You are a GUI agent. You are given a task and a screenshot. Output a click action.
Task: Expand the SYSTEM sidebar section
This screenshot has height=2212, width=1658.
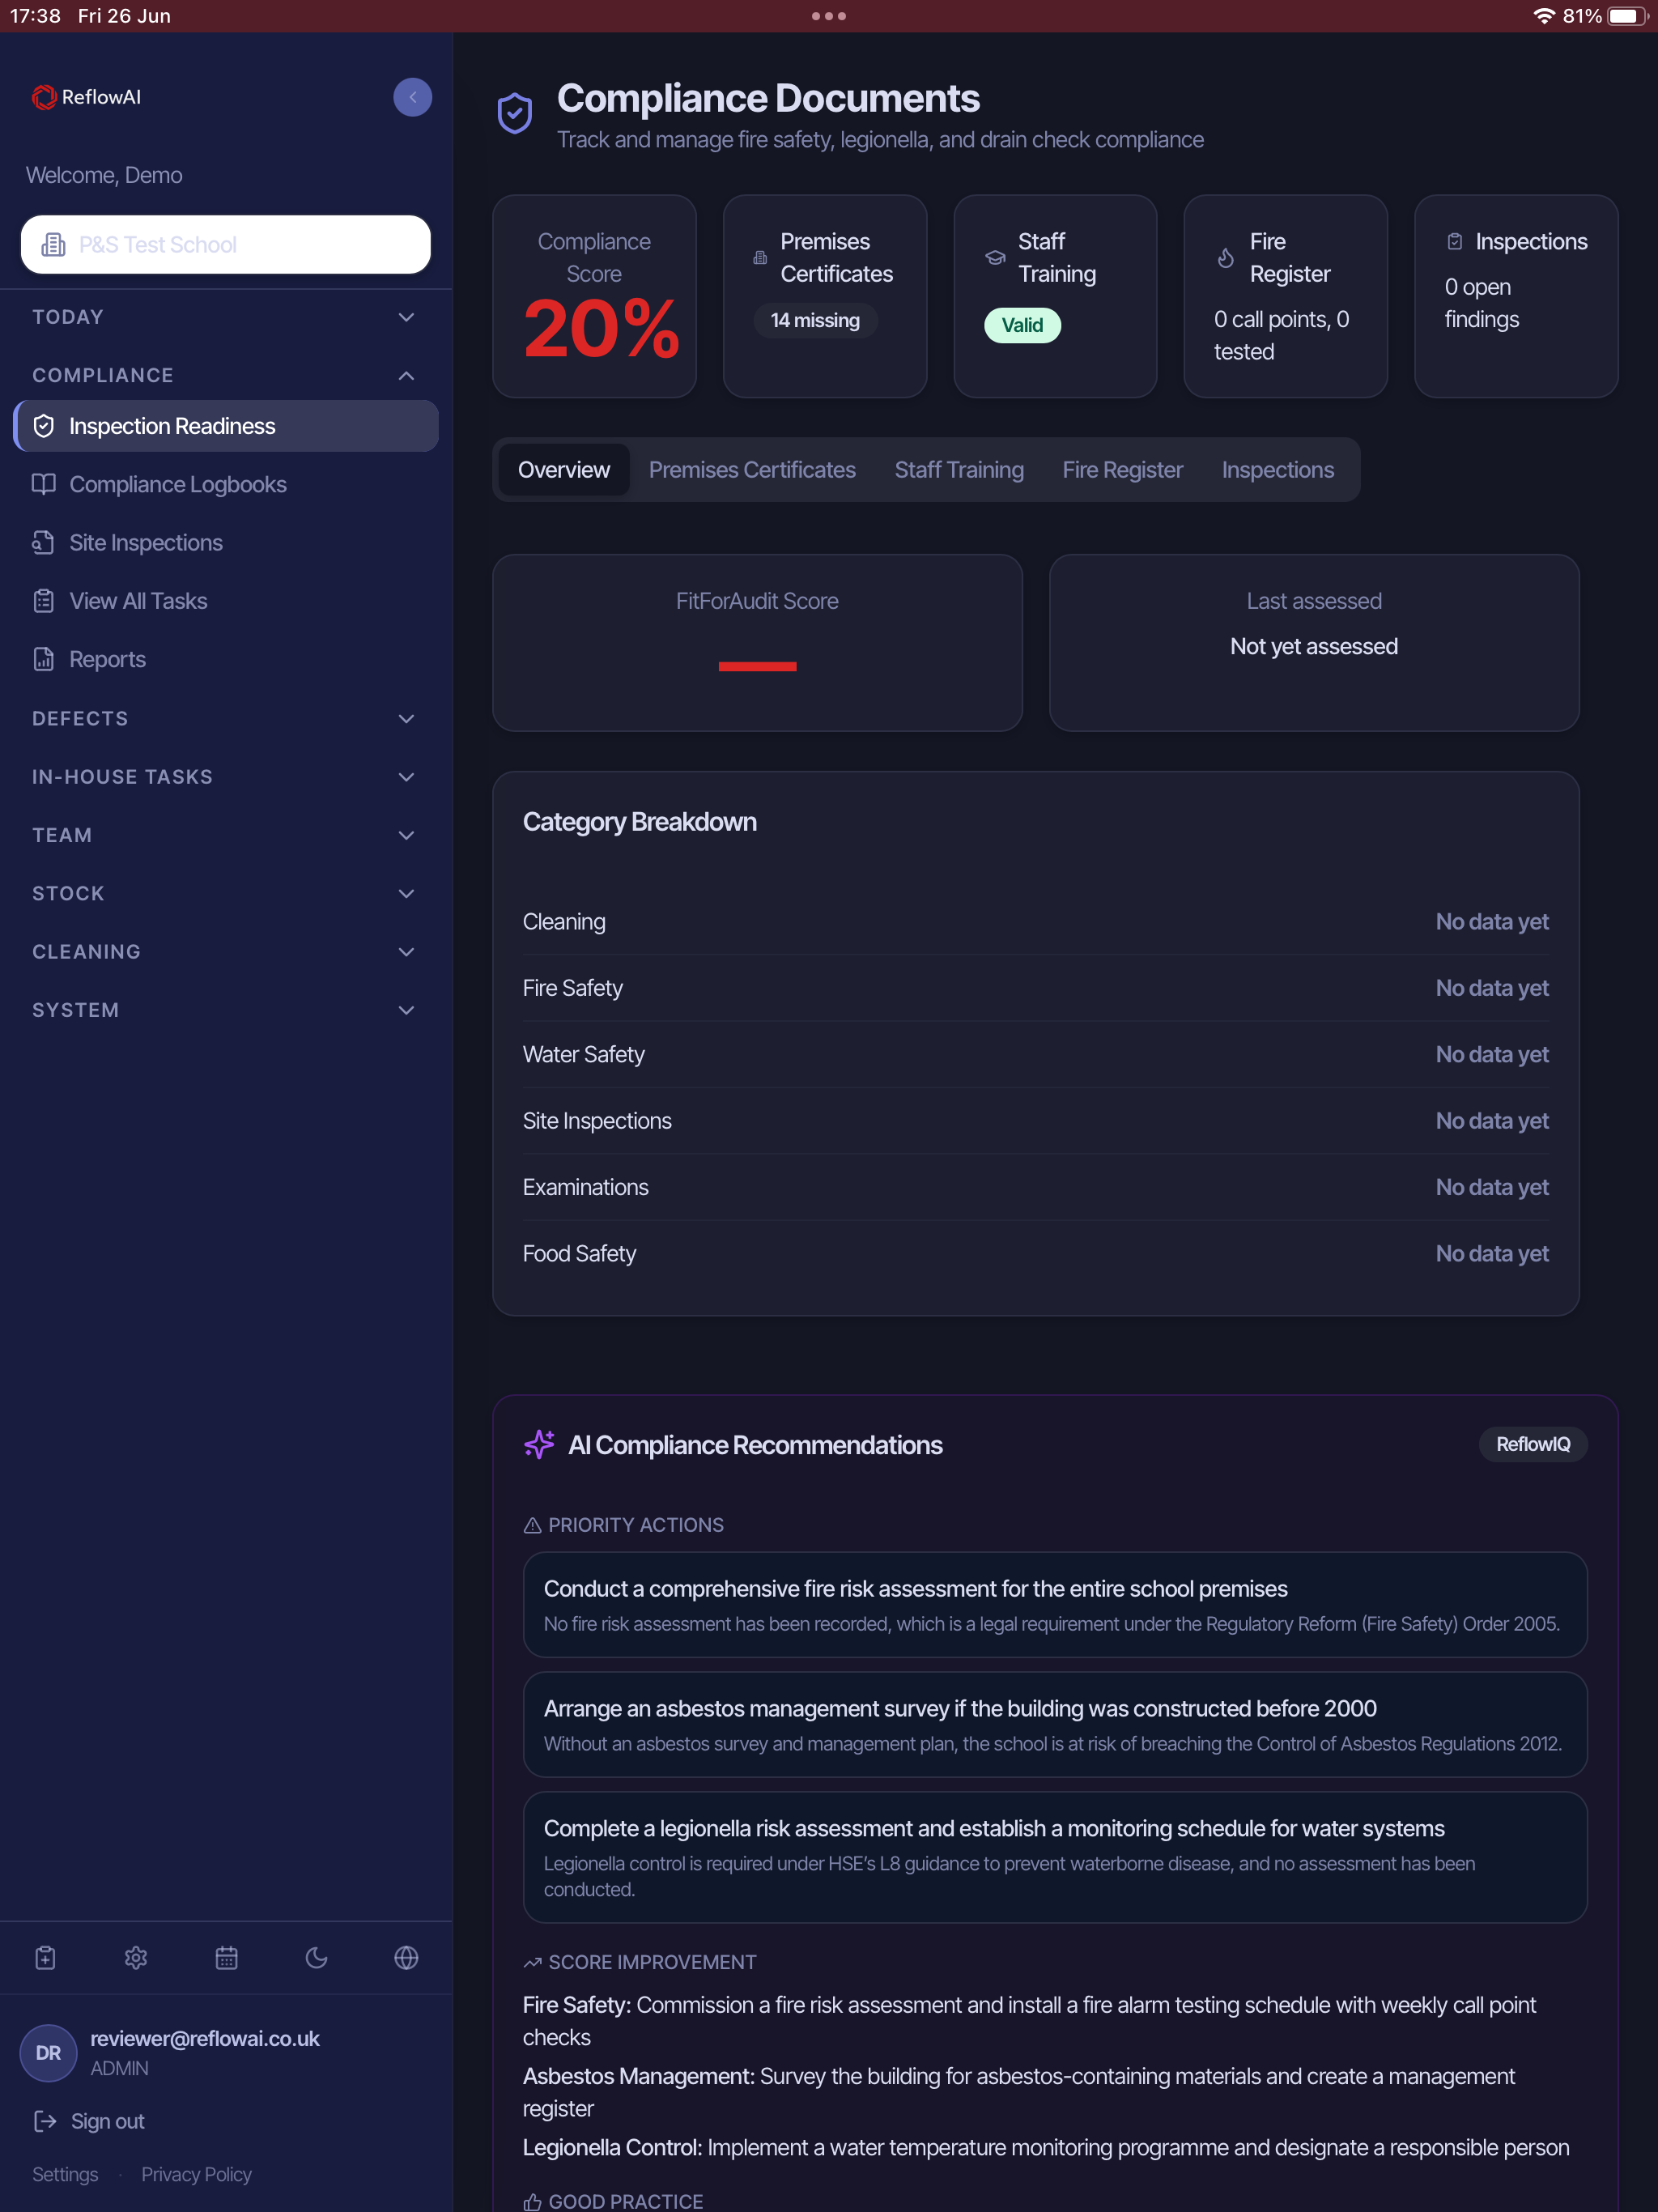[225, 1010]
